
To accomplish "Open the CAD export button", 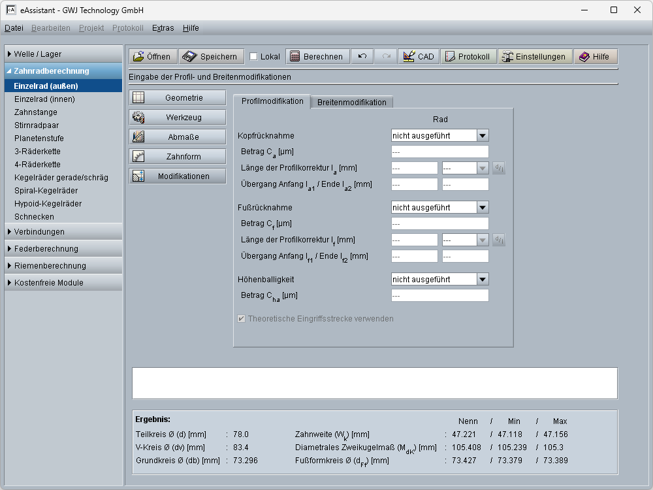I will pyautogui.click(x=419, y=57).
